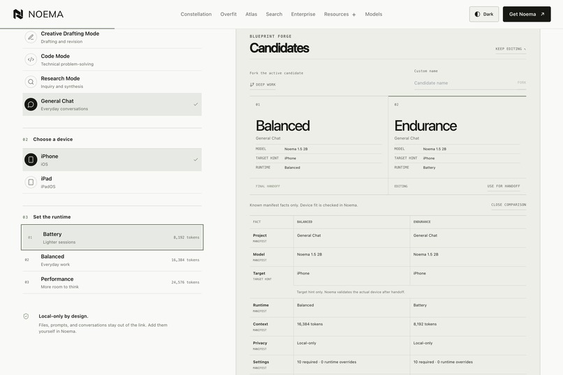Screen dimensions: 563x375
Task: Click the Deep Work fork branch icon
Action: point(251,84)
